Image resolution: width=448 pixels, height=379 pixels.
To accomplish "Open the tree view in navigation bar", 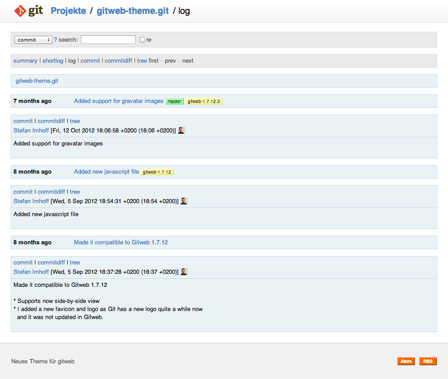I will [x=142, y=61].
